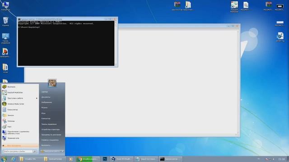Click the cmd window title bar icon
Image resolution: width=289 pixels, height=162 pixels.
tap(19, 19)
